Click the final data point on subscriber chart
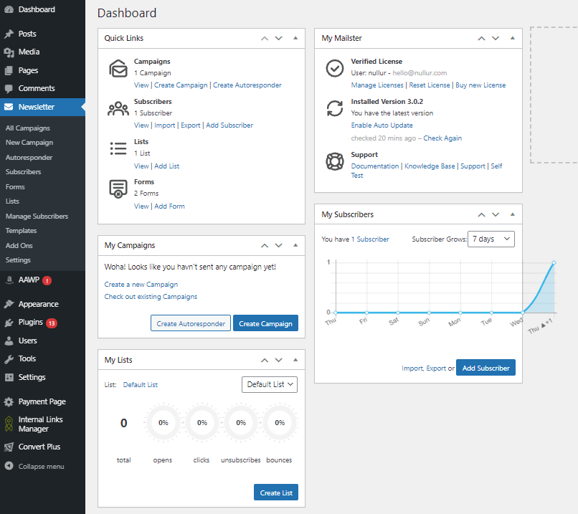 (x=553, y=262)
